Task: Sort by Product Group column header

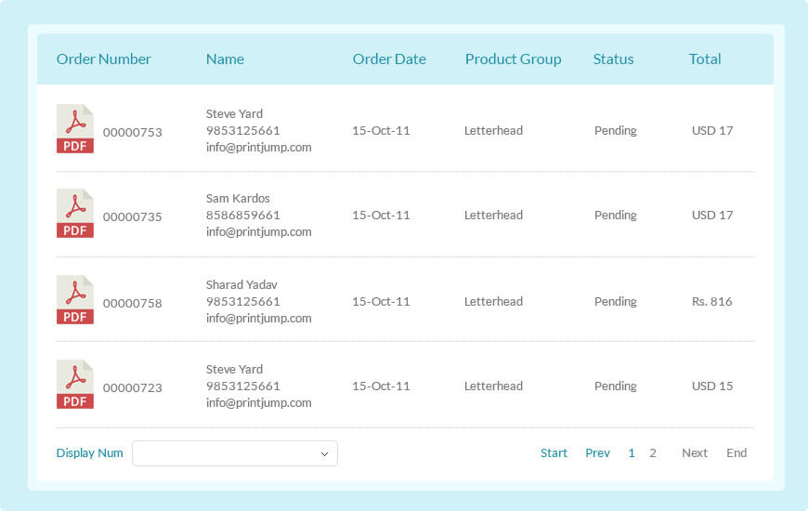Action: tap(514, 59)
